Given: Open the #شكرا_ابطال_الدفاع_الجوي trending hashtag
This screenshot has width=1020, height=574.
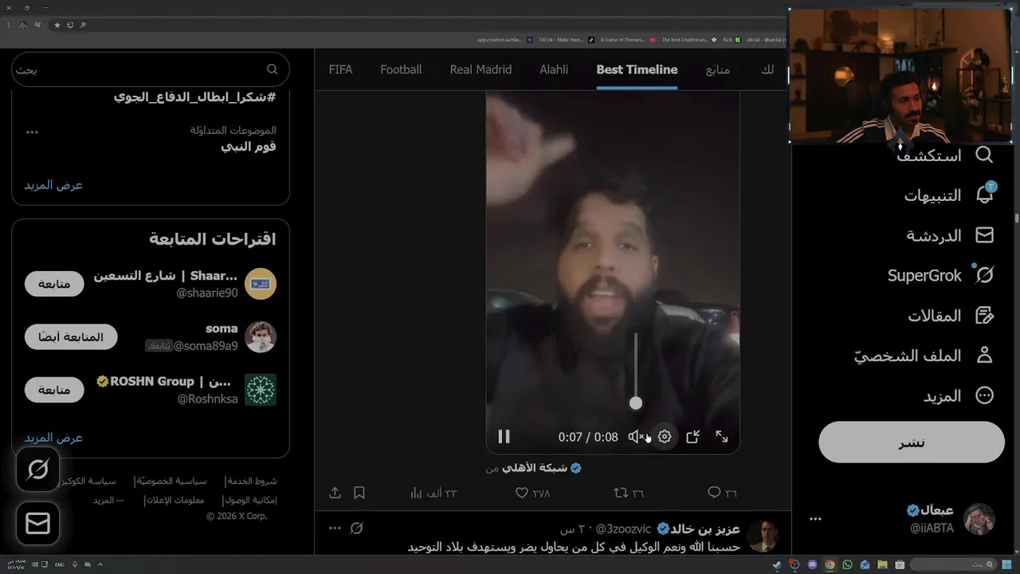Looking at the screenshot, I should click(194, 96).
